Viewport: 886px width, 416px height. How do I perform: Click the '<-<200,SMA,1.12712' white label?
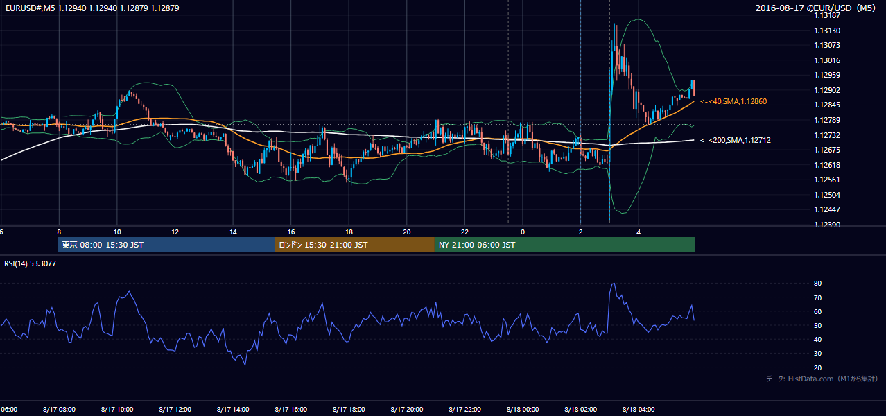[x=736, y=140]
